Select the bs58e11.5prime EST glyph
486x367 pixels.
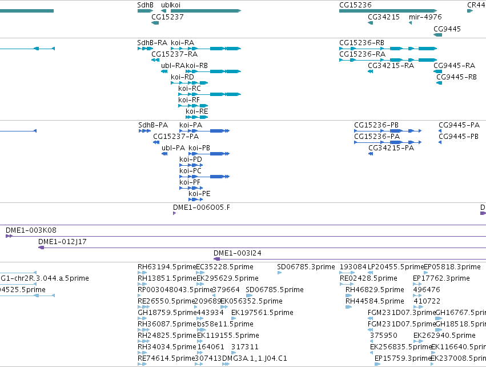202,330
